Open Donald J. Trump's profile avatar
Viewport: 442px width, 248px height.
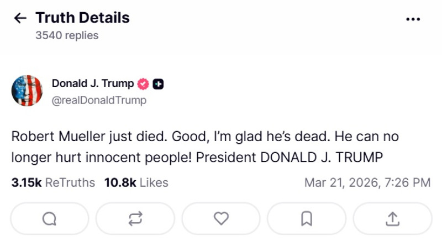tap(27, 91)
